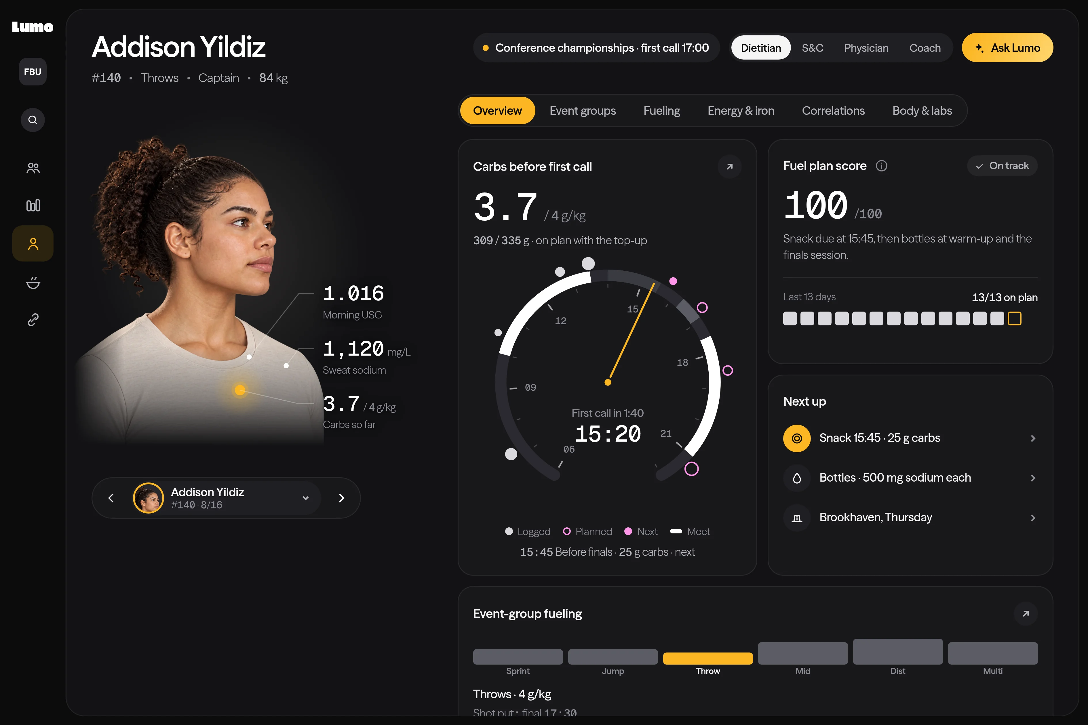This screenshot has width=1088, height=725.
Task: Open Brookhaven, Thursday row chevron
Action: coord(1033,518)
